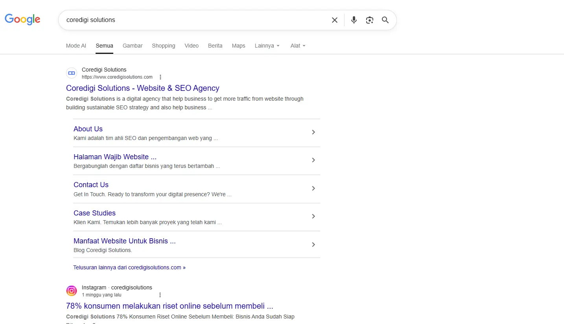
Task: Open three-dot menu for Coredigi Solutions result
Action: pos(160,77)
